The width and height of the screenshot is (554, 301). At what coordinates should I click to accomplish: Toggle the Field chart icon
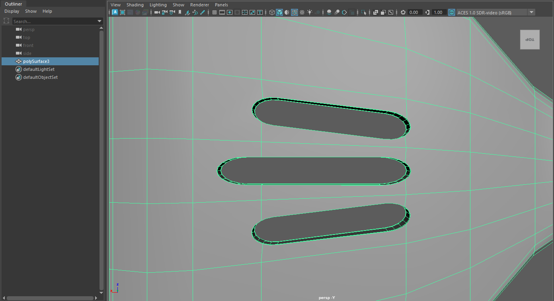tap(245, 12)
